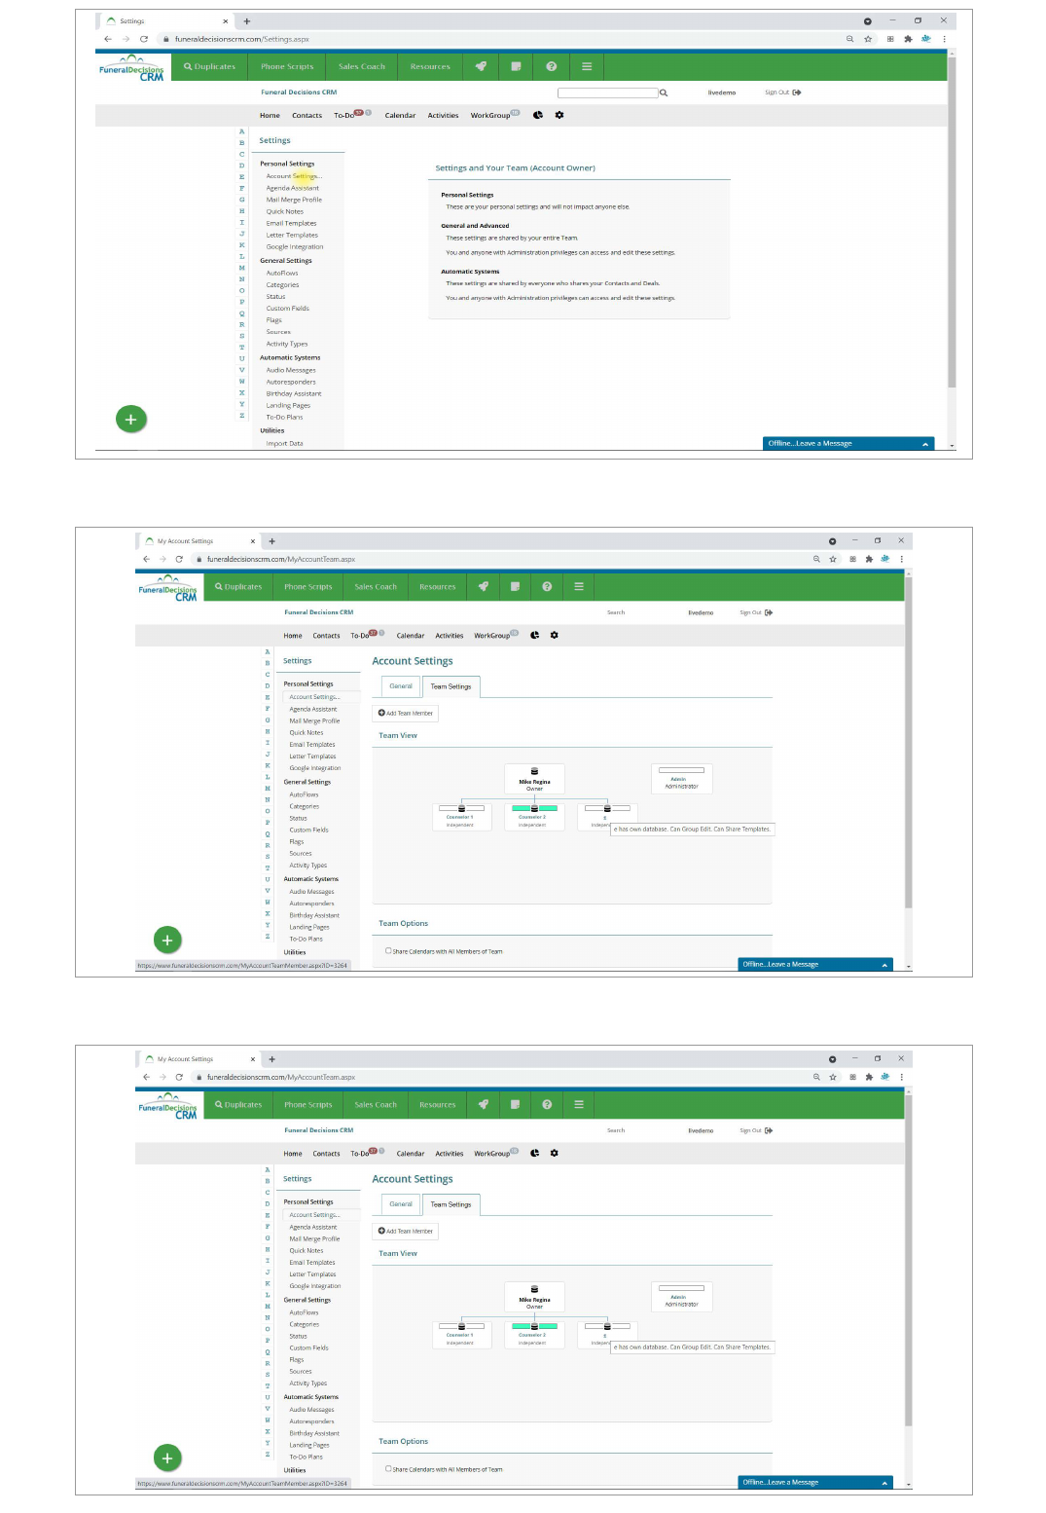Click Add Team Member button in the middle screenshot

point(406,714)
